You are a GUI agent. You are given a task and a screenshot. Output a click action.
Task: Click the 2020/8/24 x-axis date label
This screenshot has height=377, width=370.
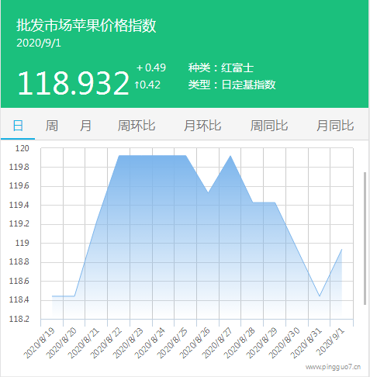150,343
